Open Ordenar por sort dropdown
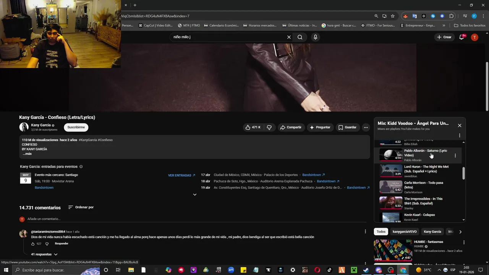 (81, 207)
